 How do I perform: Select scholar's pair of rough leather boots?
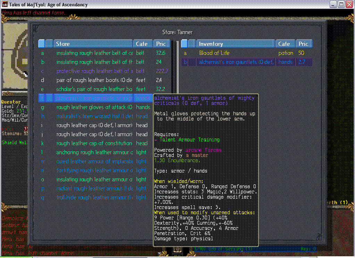tap(104, 89)
